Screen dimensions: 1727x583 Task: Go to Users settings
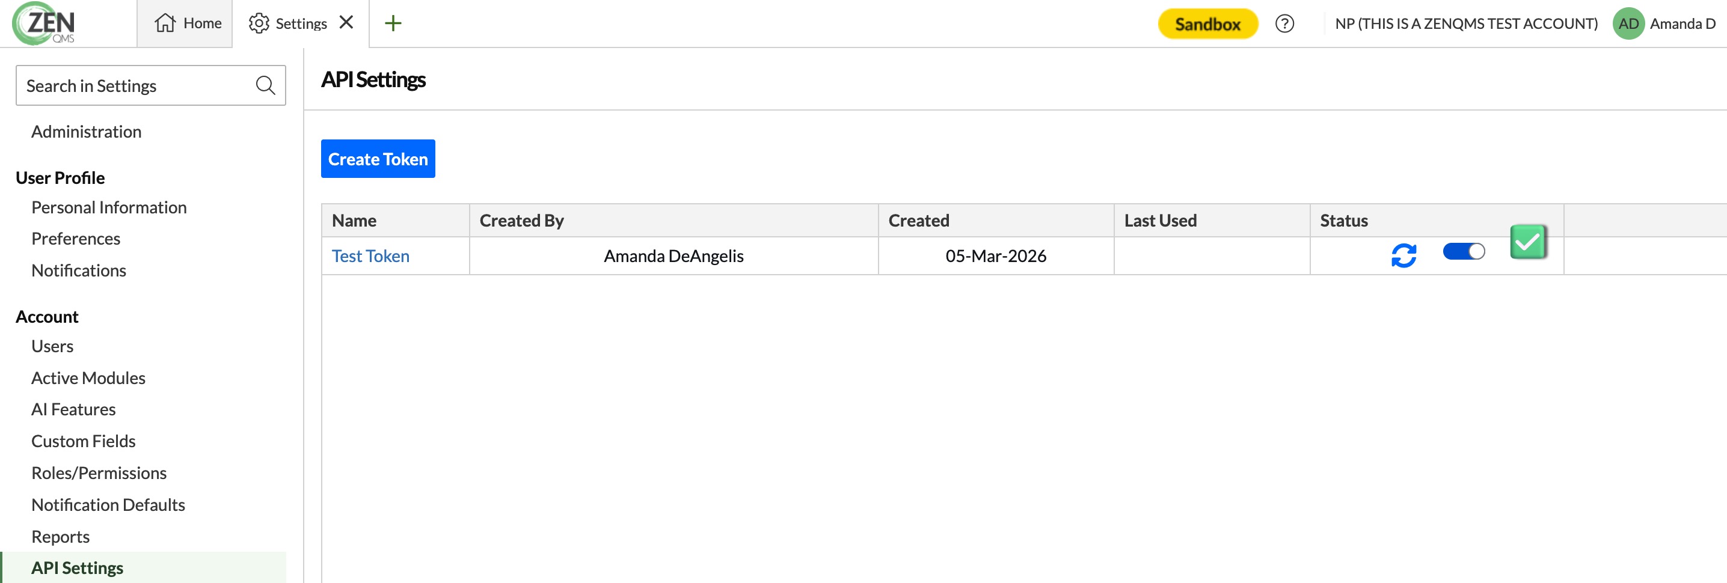[x=52, y=346]
